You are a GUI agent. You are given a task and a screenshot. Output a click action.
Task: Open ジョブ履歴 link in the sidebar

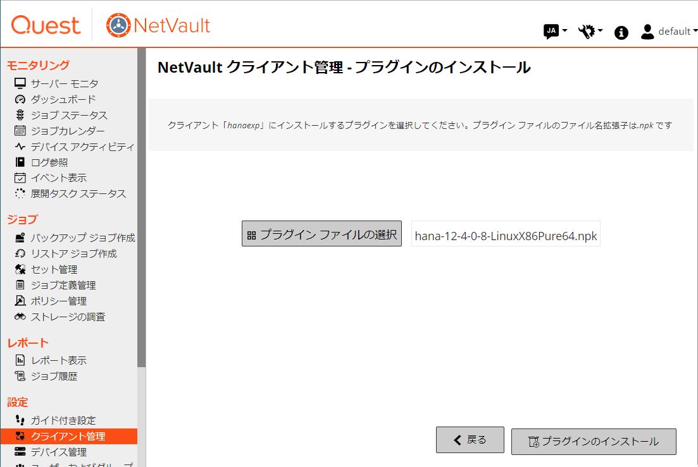pyautogui.click(x=54, y=376)
